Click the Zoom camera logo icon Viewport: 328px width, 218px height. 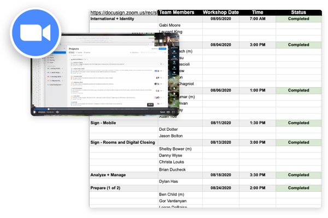(34, 34)
